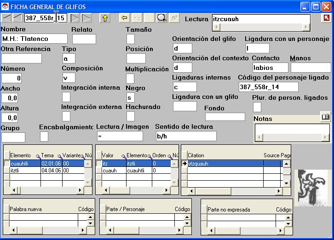Viewport: 334px width, 240px height.
Task: Click the red icon beside Lectura
Action: pos(326,18)
